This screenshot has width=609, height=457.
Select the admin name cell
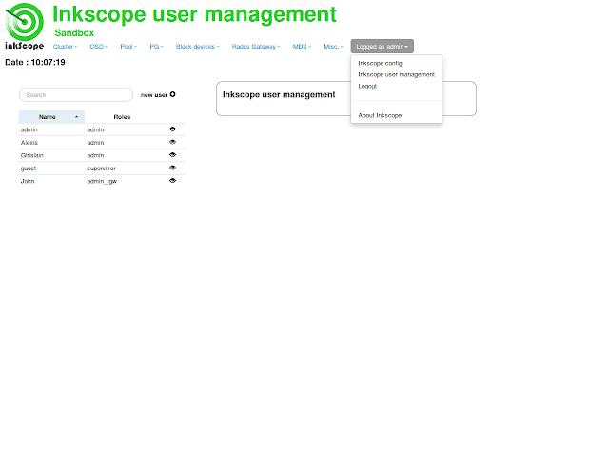pos(29,129)
